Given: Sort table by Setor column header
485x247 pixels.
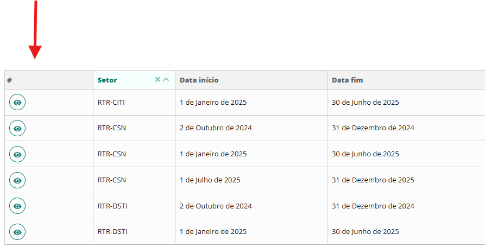Looking at the screenshot, I should (108, 80).
